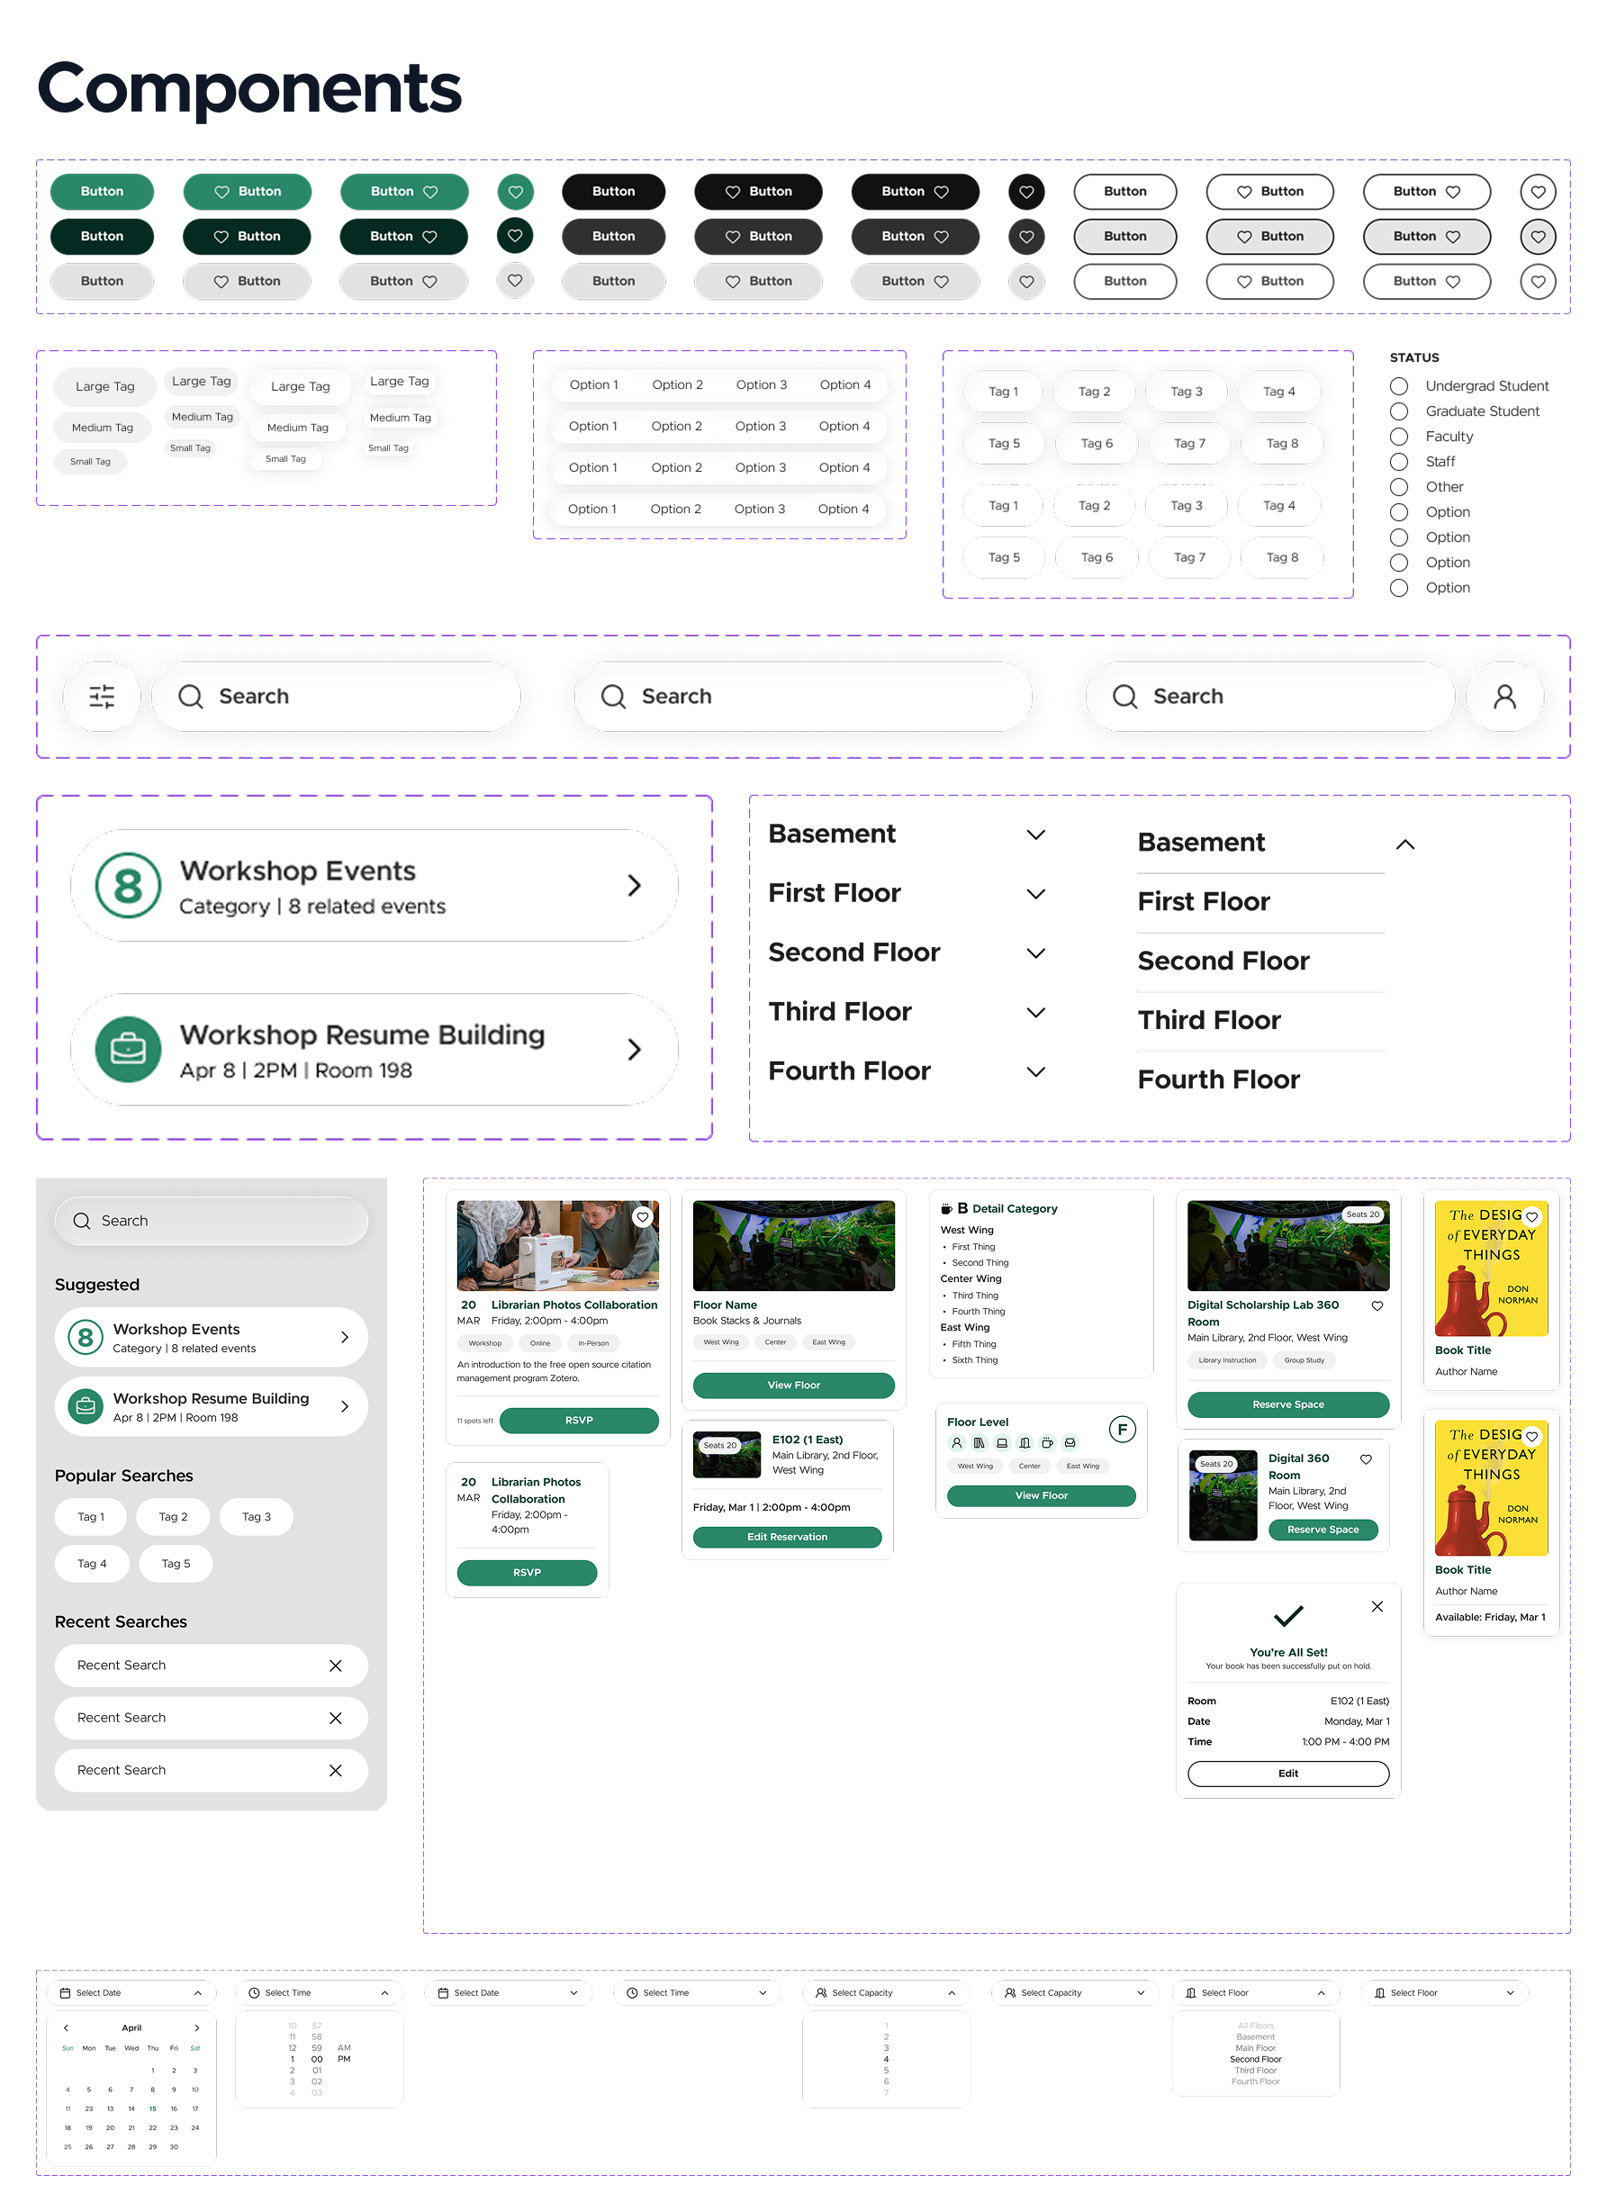Screen dimensions: 1607x2212
Task: Pick PM in the time picker
Action: pyautogui.click(x=344, y=2059)
